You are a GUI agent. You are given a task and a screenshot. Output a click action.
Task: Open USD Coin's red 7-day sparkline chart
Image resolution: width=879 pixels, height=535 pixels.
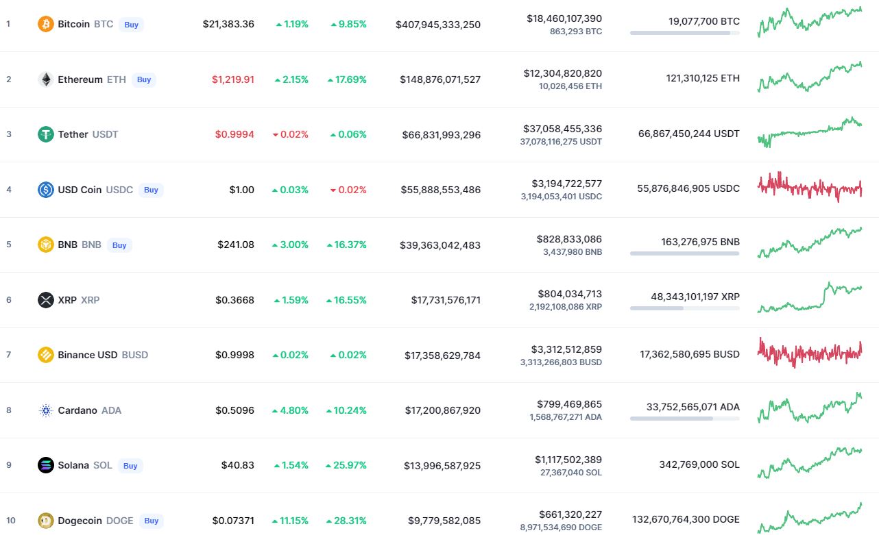tap(810, 186)
